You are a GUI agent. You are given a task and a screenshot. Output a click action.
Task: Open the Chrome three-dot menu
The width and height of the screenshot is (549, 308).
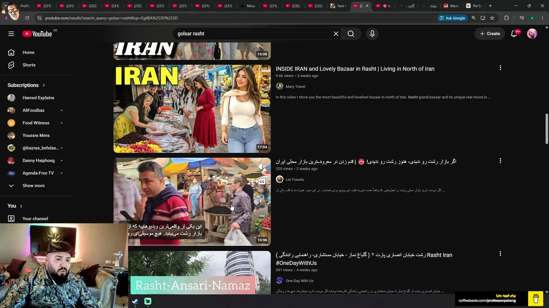[x=542, y=18]
